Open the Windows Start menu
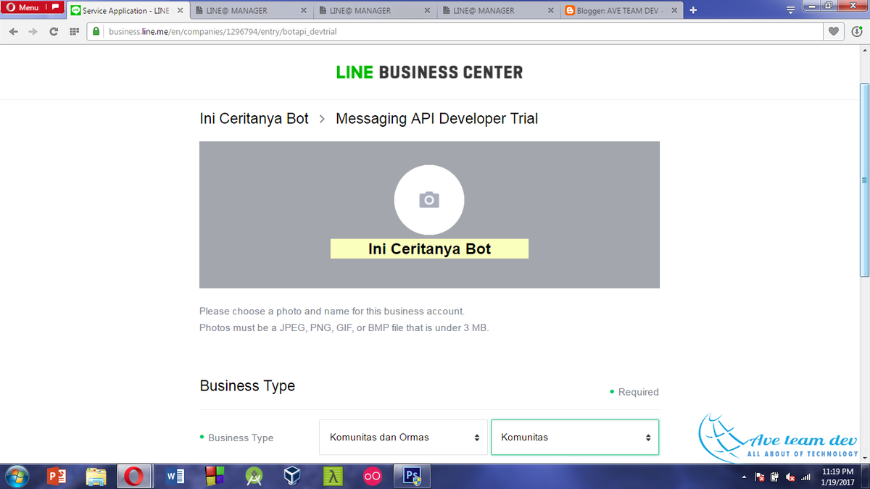The image size is (870, 489). tap(15, 477)
